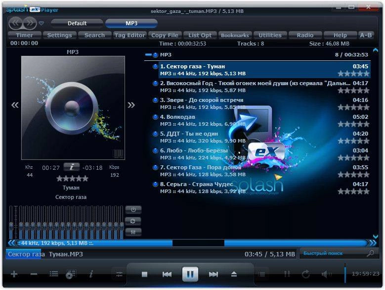This screenshot has height=290, width=385.
Task: Select track 3 Звери - До скорой встречи
Action: click(264, 103)
